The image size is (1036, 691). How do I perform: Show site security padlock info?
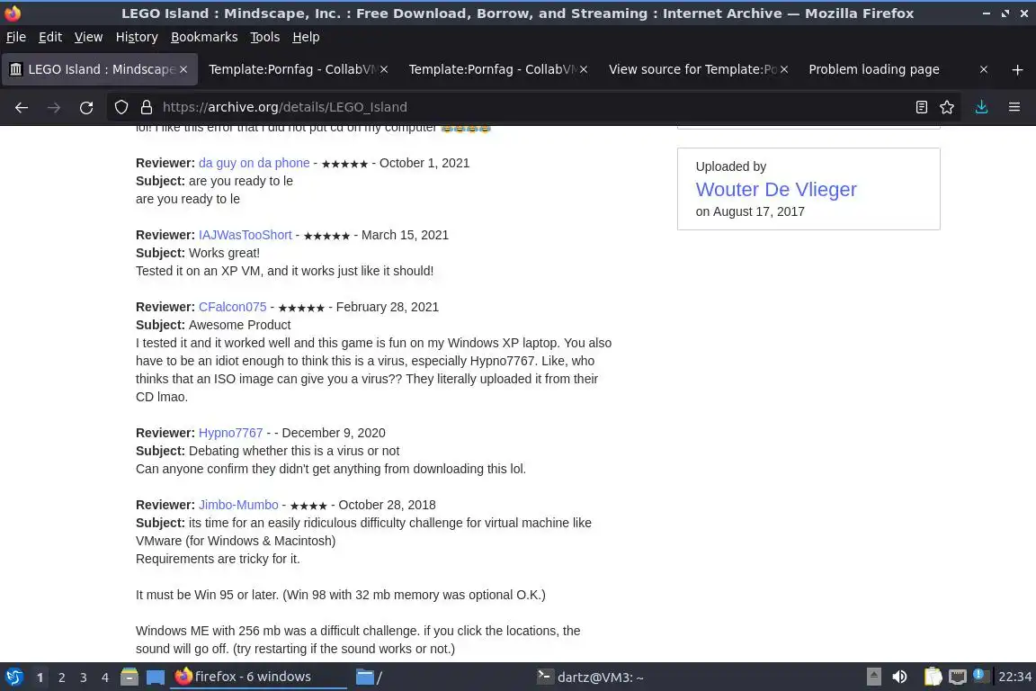tap(147, 107)
